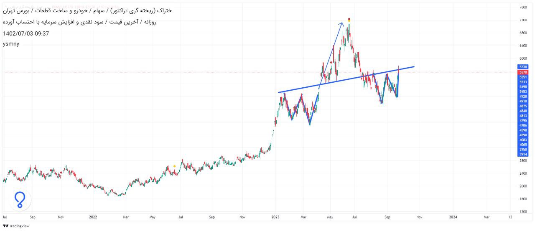Click the TradingView logo in bottom-left corner
Image resolution: width=535 pixels, height=231 pixels.
(x=16, y=226)
